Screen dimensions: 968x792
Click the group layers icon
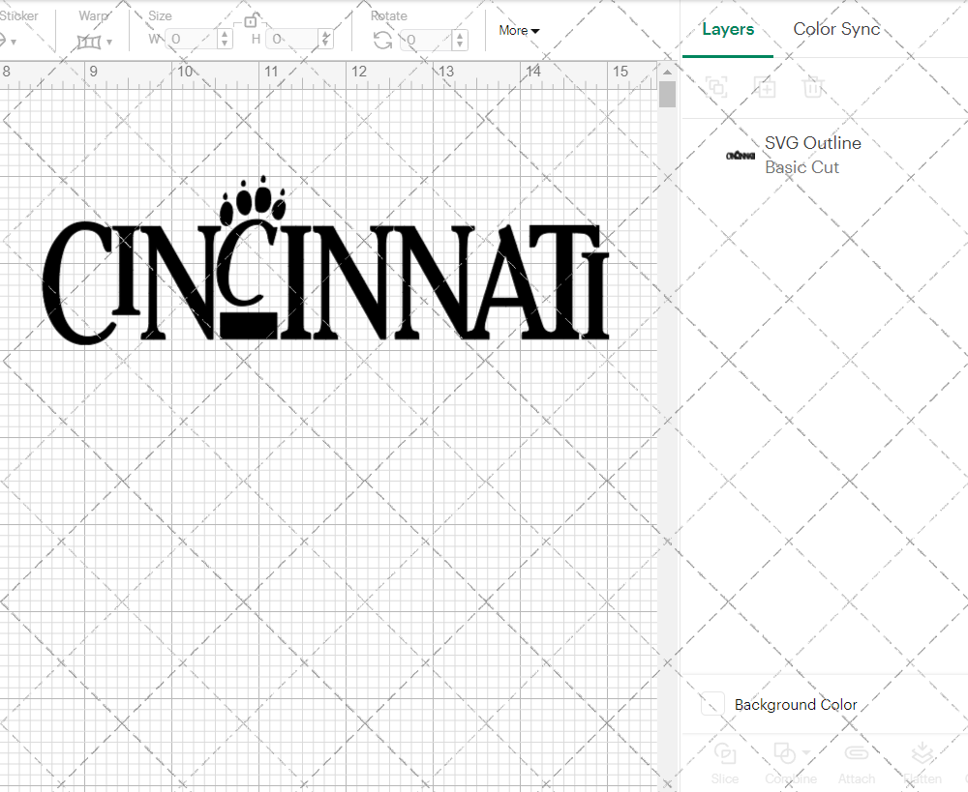point(716,87)
